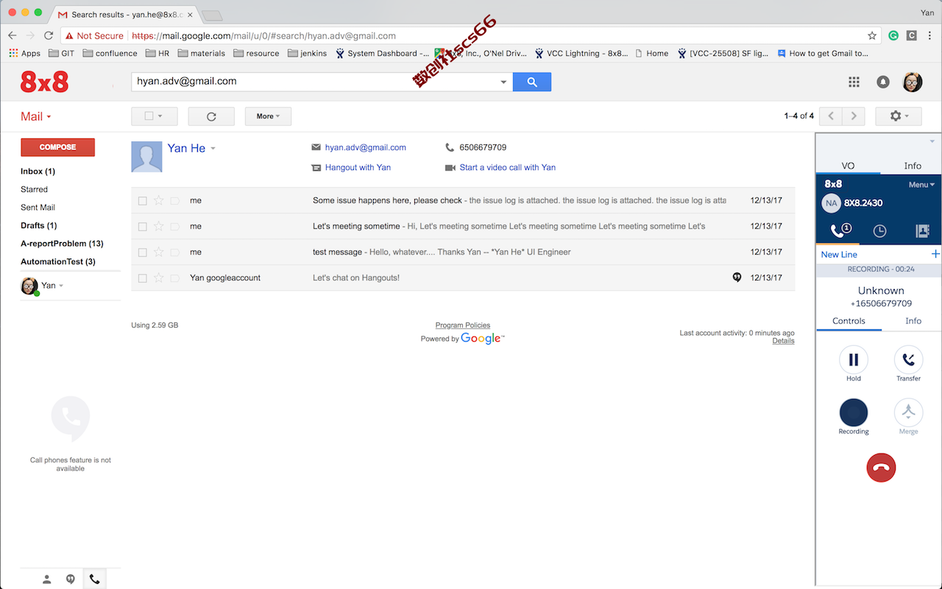Switch to the VO tab
This screenshot has width=942, height=589.
coord(849,166)
